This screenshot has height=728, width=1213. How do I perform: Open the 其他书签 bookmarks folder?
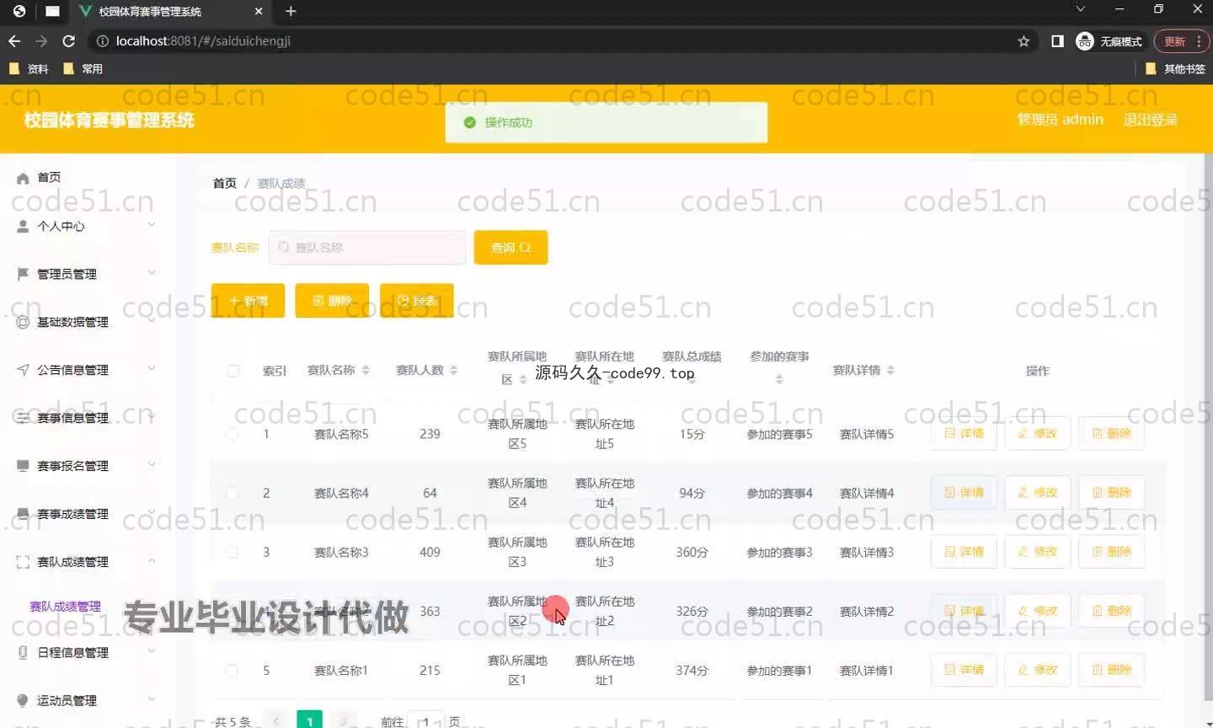click(x=1175, y=69)
